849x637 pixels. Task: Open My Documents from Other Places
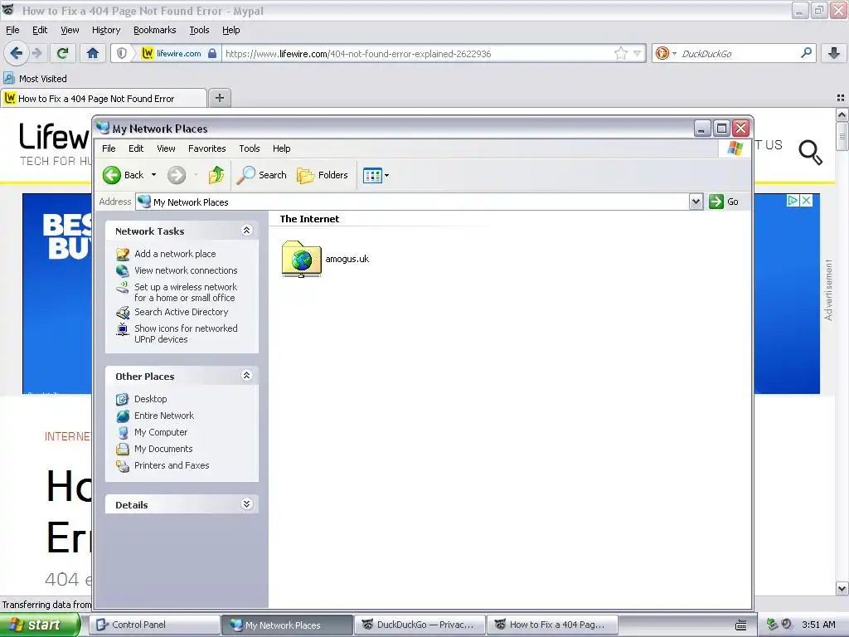pyautogui.click(x=163, y=449)
